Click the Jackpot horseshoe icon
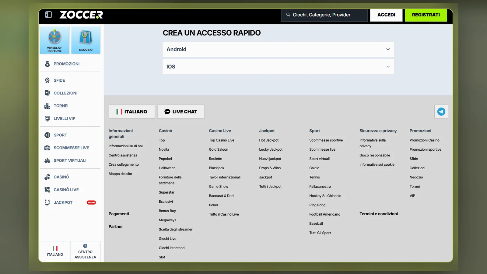Screen dimensions: 487x274 [x=47, y=203]
